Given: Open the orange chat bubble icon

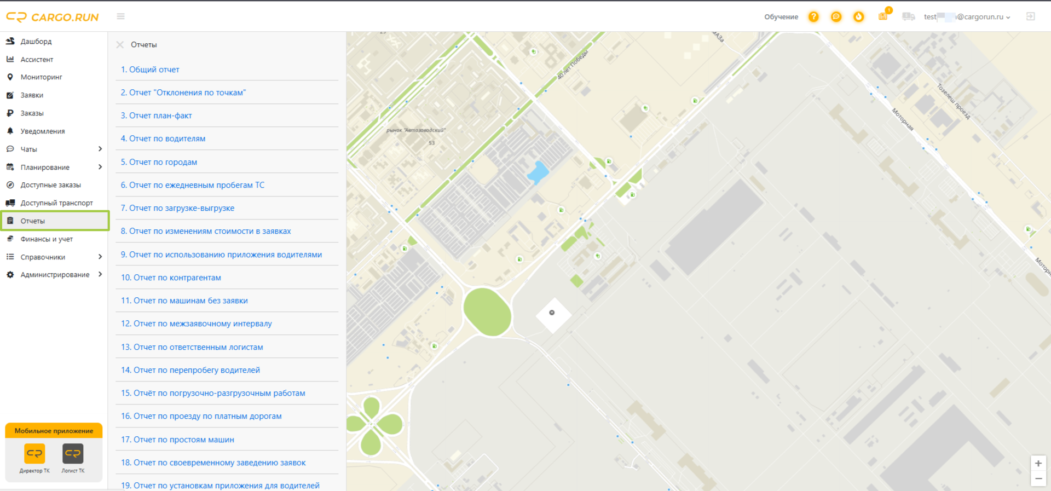Looking at the screenshot, I should pyautogui.click(x=836, y=16).
